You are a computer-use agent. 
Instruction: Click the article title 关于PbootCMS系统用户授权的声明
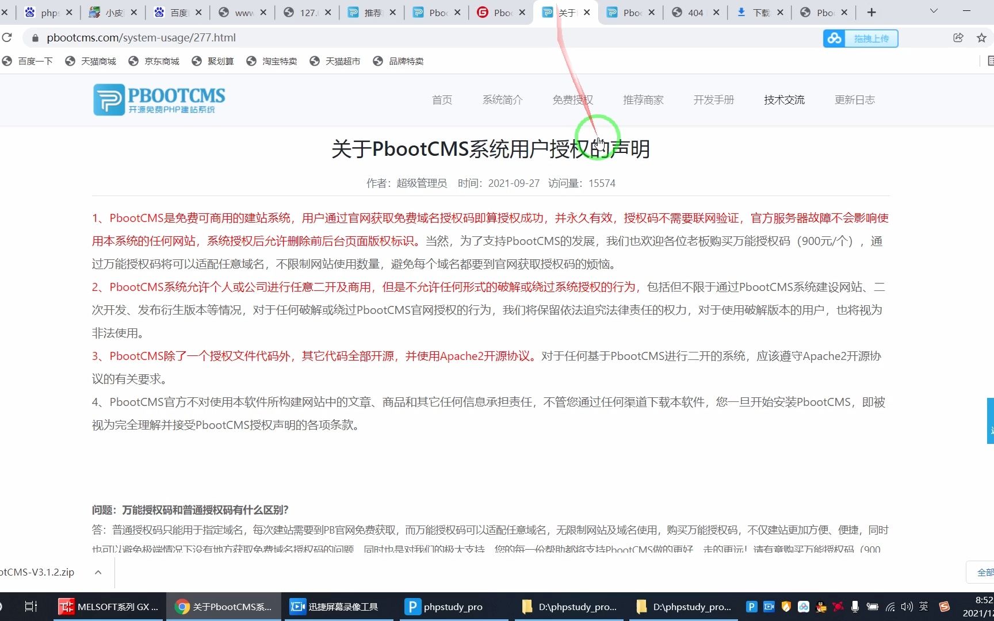pyautogui.click(x=491, y=149)
